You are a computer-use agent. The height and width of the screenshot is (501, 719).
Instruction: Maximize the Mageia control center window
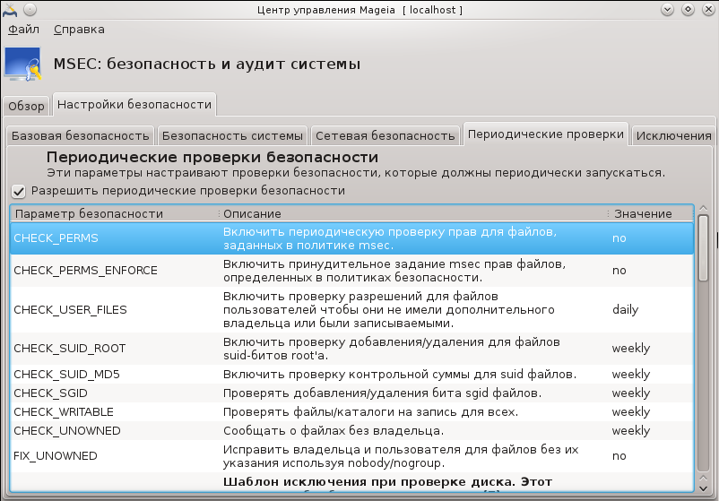(688, 10)
